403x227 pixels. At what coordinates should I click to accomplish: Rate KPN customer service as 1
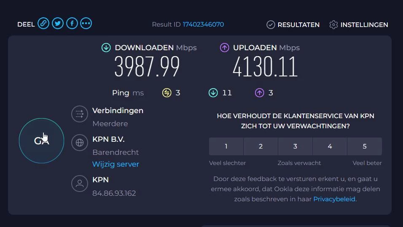pos(226,146)
